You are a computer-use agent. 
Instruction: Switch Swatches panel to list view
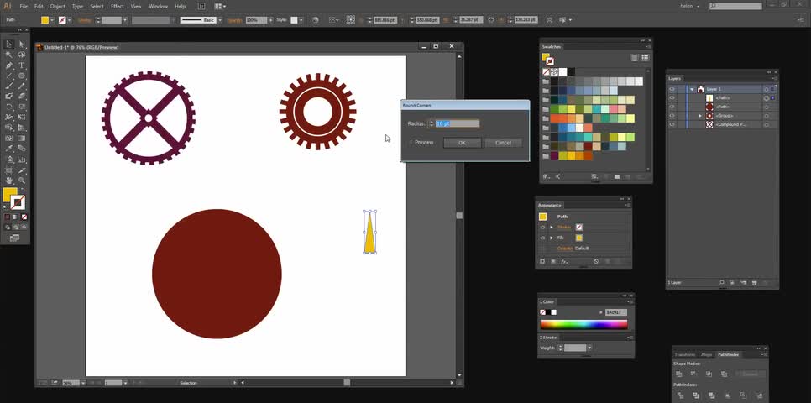pos(634,58)
